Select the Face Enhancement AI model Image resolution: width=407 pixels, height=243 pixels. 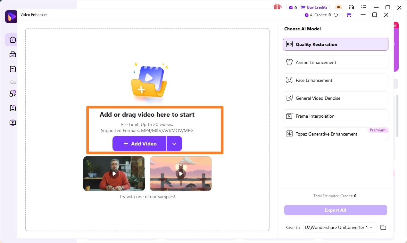pos(335,80)
